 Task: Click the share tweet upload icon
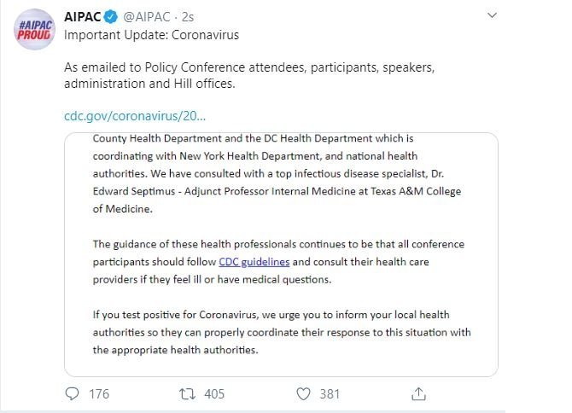[x=418, y=393]
